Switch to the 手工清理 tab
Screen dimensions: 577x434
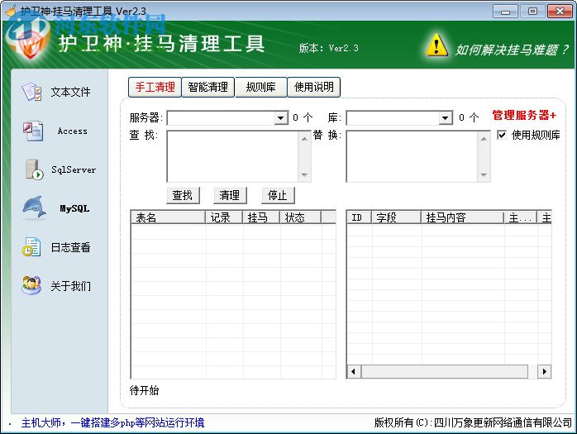click(x=155, y=88)
